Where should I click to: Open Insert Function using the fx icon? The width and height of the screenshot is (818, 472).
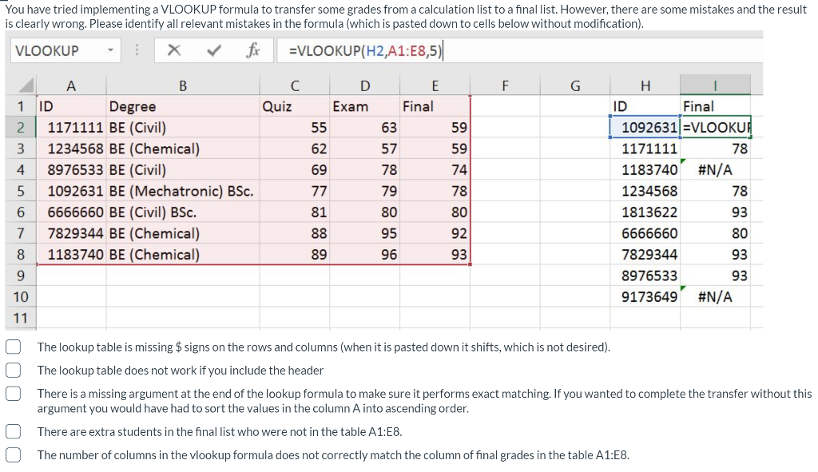click(x=254, y=50)
